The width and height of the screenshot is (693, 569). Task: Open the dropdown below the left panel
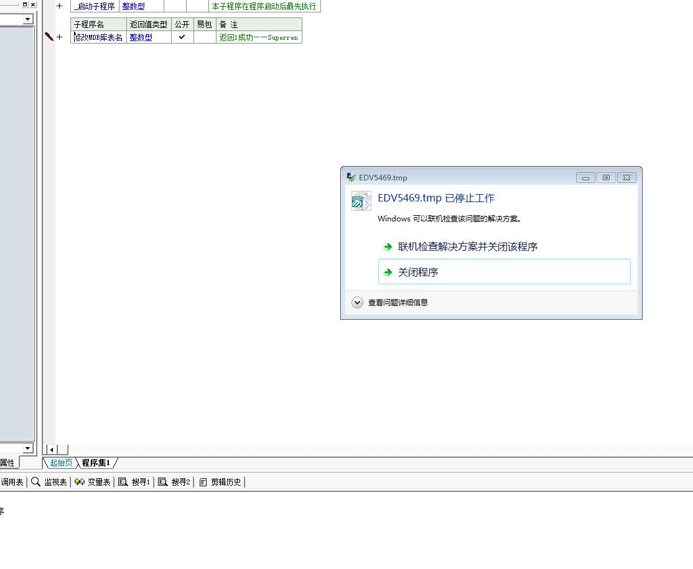[x=28, y=448]
